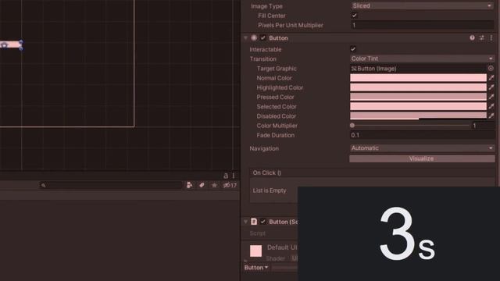The height and width of the screenshot is (281, 500).
Task: Pick Pressed Color with eyedropper
Action: [491, 97]
